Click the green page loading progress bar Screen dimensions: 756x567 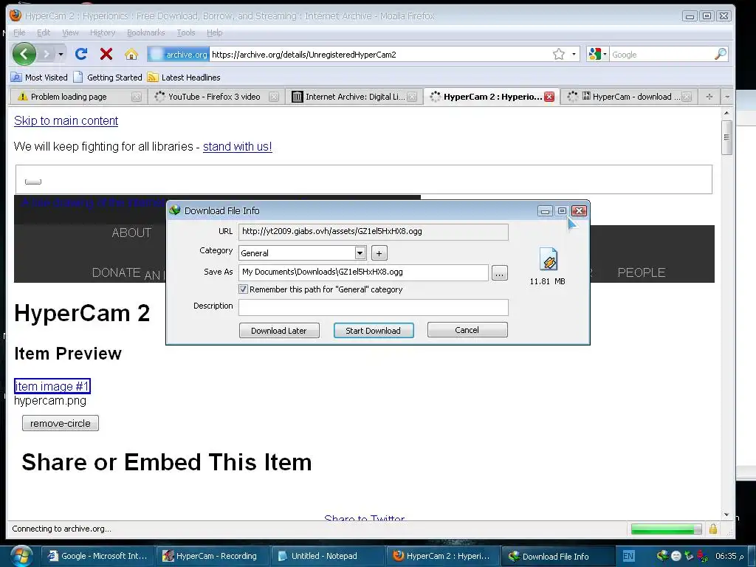(667, 529)
